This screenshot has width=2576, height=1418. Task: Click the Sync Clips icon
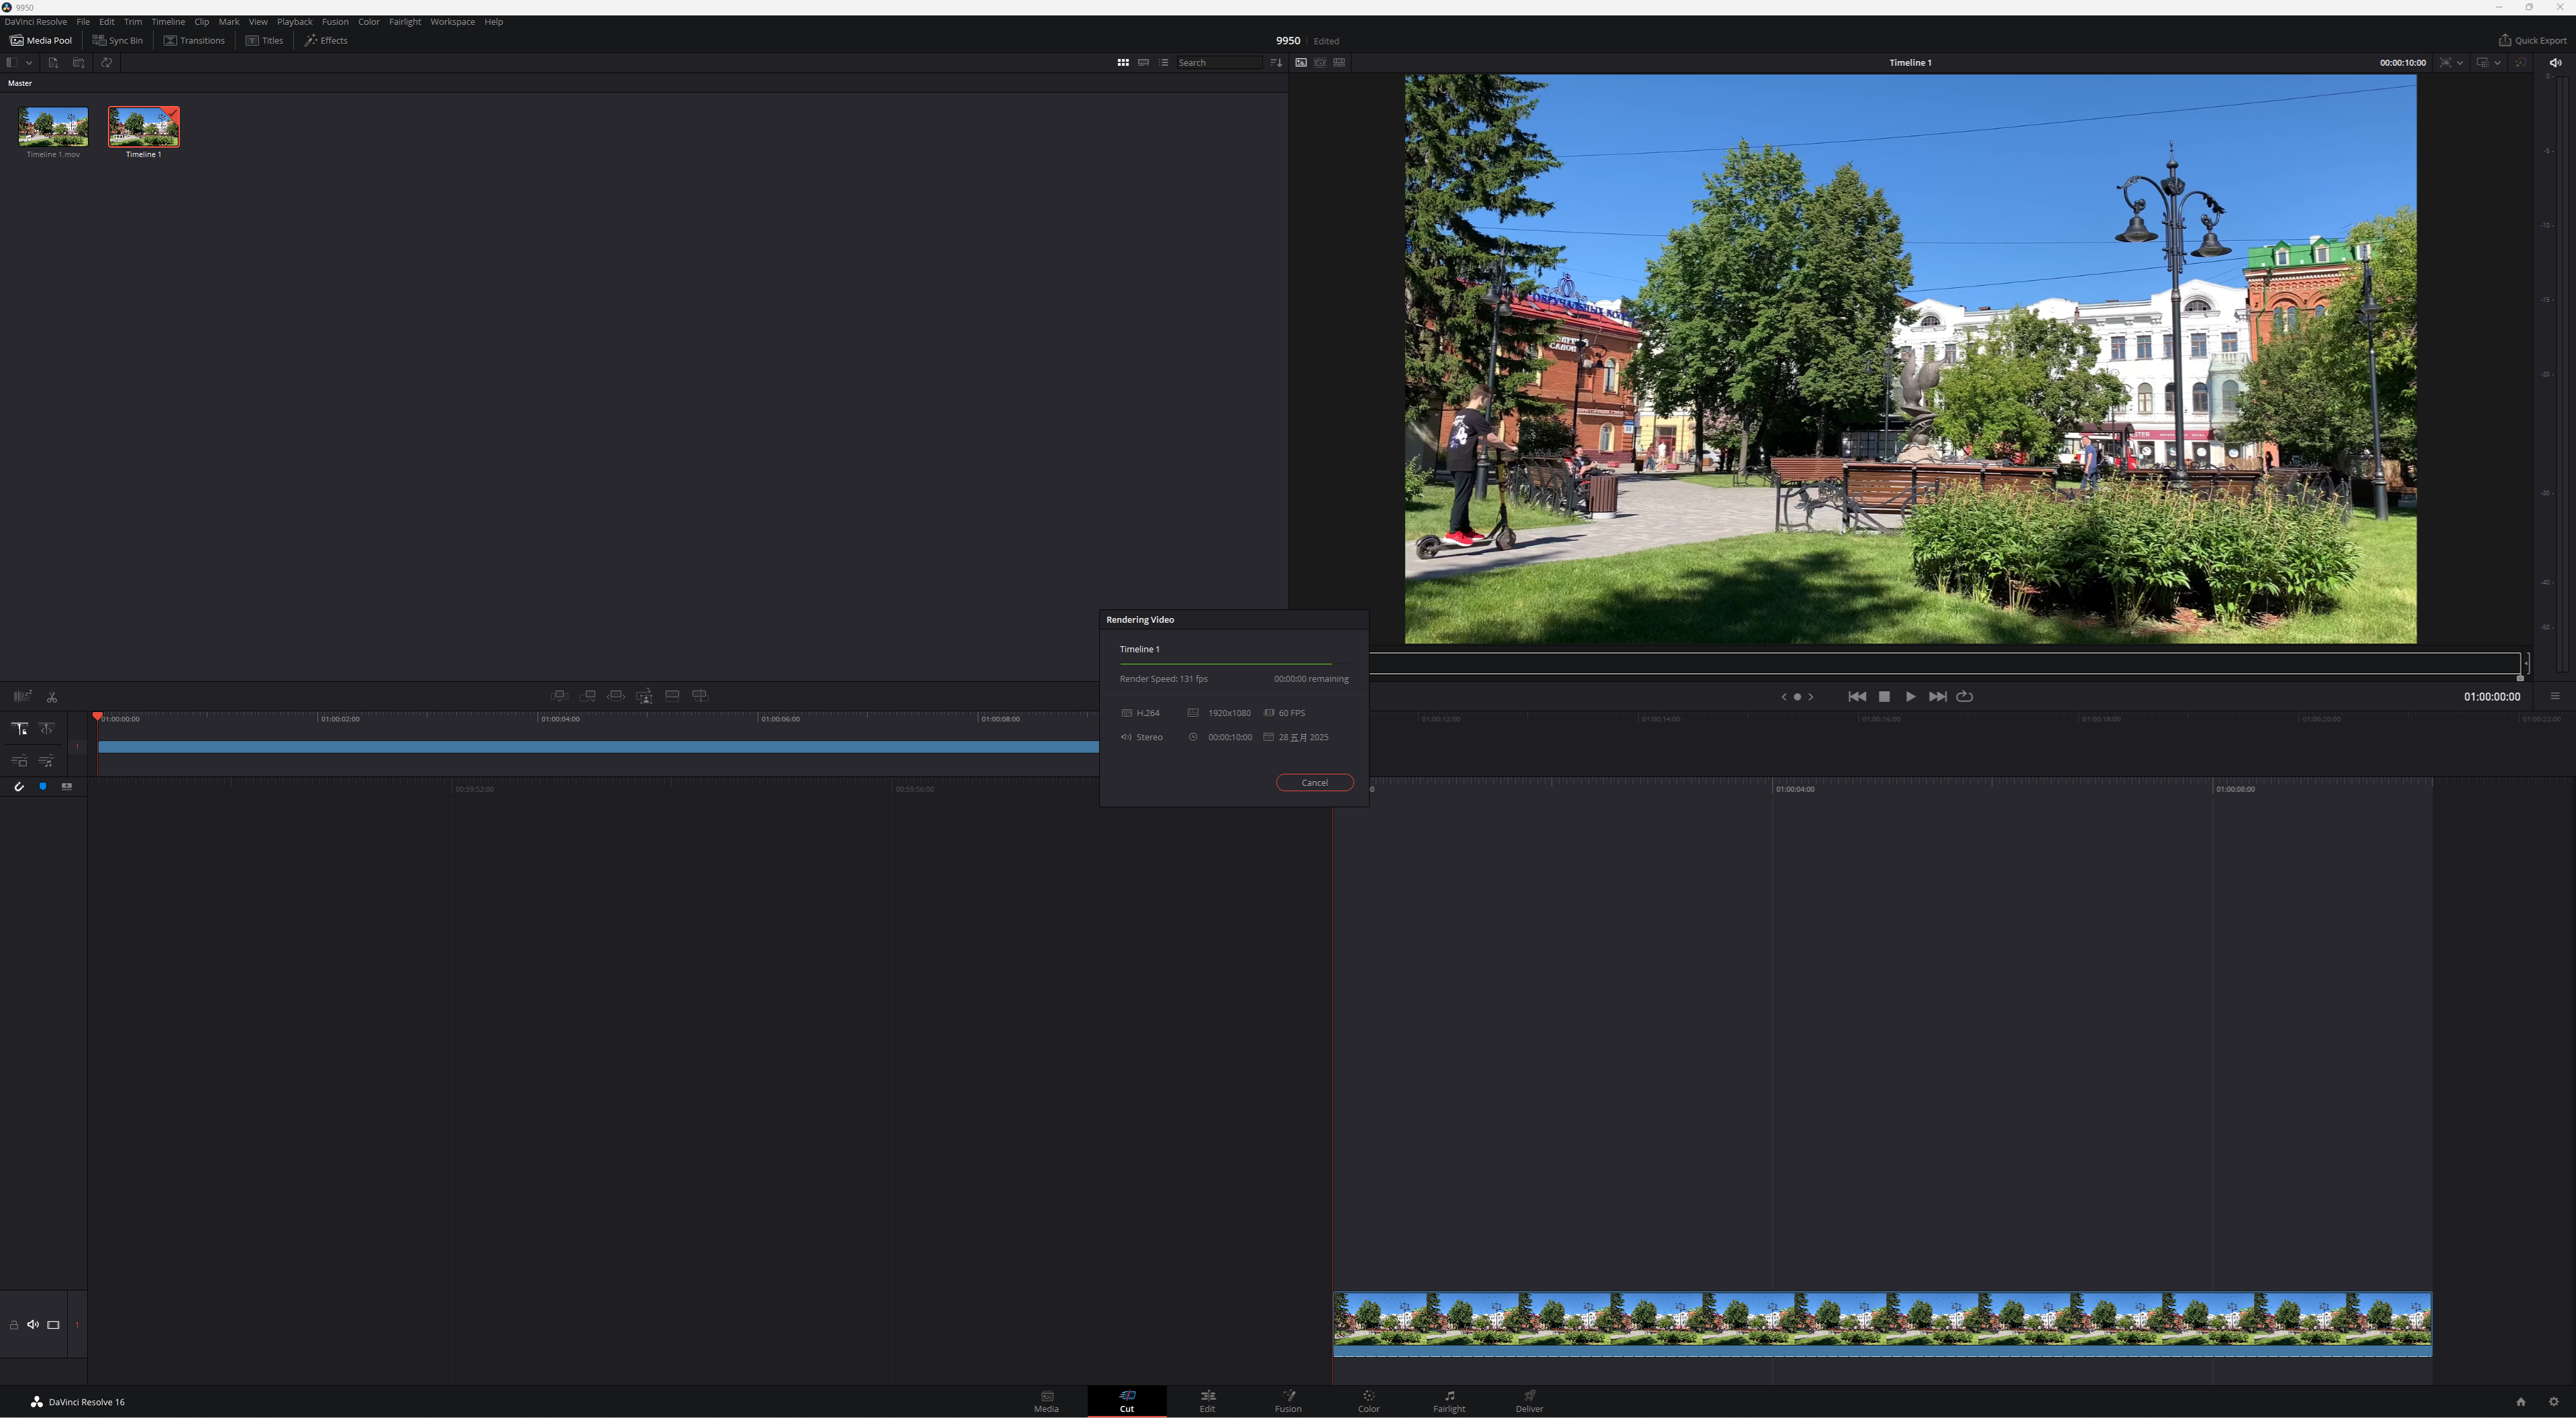tap(106, 63)
